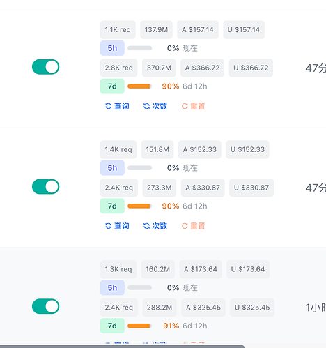Screen dimensions: 326x348
Task: Click the 次数 refresh icon in first row
Action: coord(146,106)
